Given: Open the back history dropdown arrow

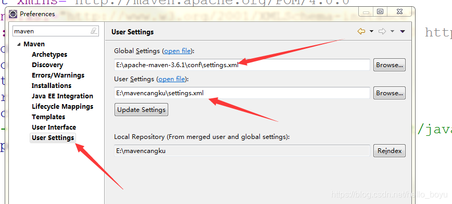Looking at the screenshot, I should (x=371, y=31).
